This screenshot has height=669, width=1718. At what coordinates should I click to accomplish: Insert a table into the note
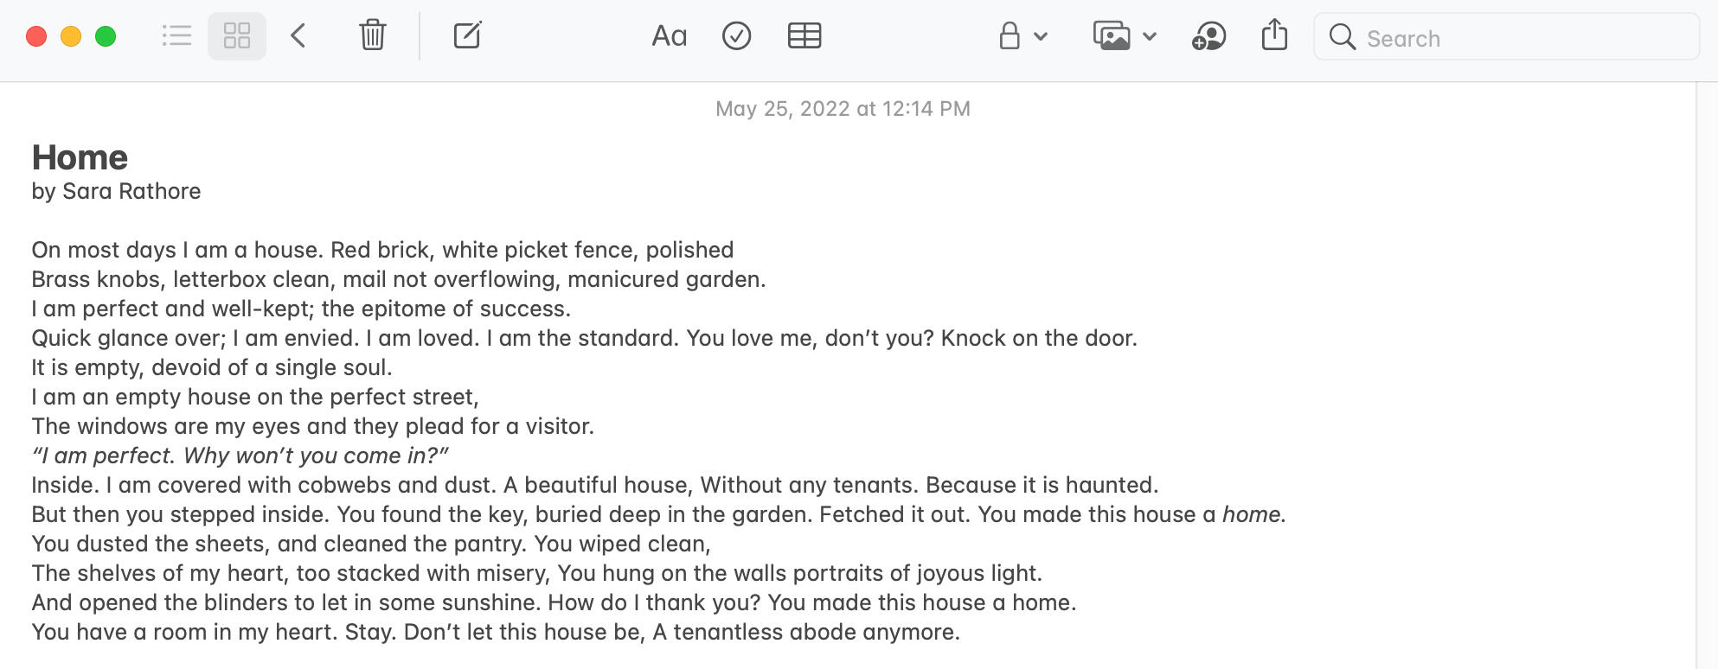coord(805,36)
